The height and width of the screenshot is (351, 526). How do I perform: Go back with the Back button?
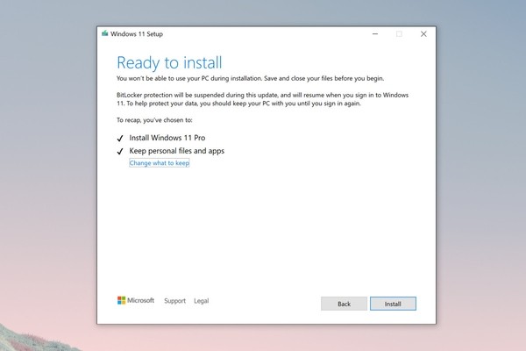344,304
